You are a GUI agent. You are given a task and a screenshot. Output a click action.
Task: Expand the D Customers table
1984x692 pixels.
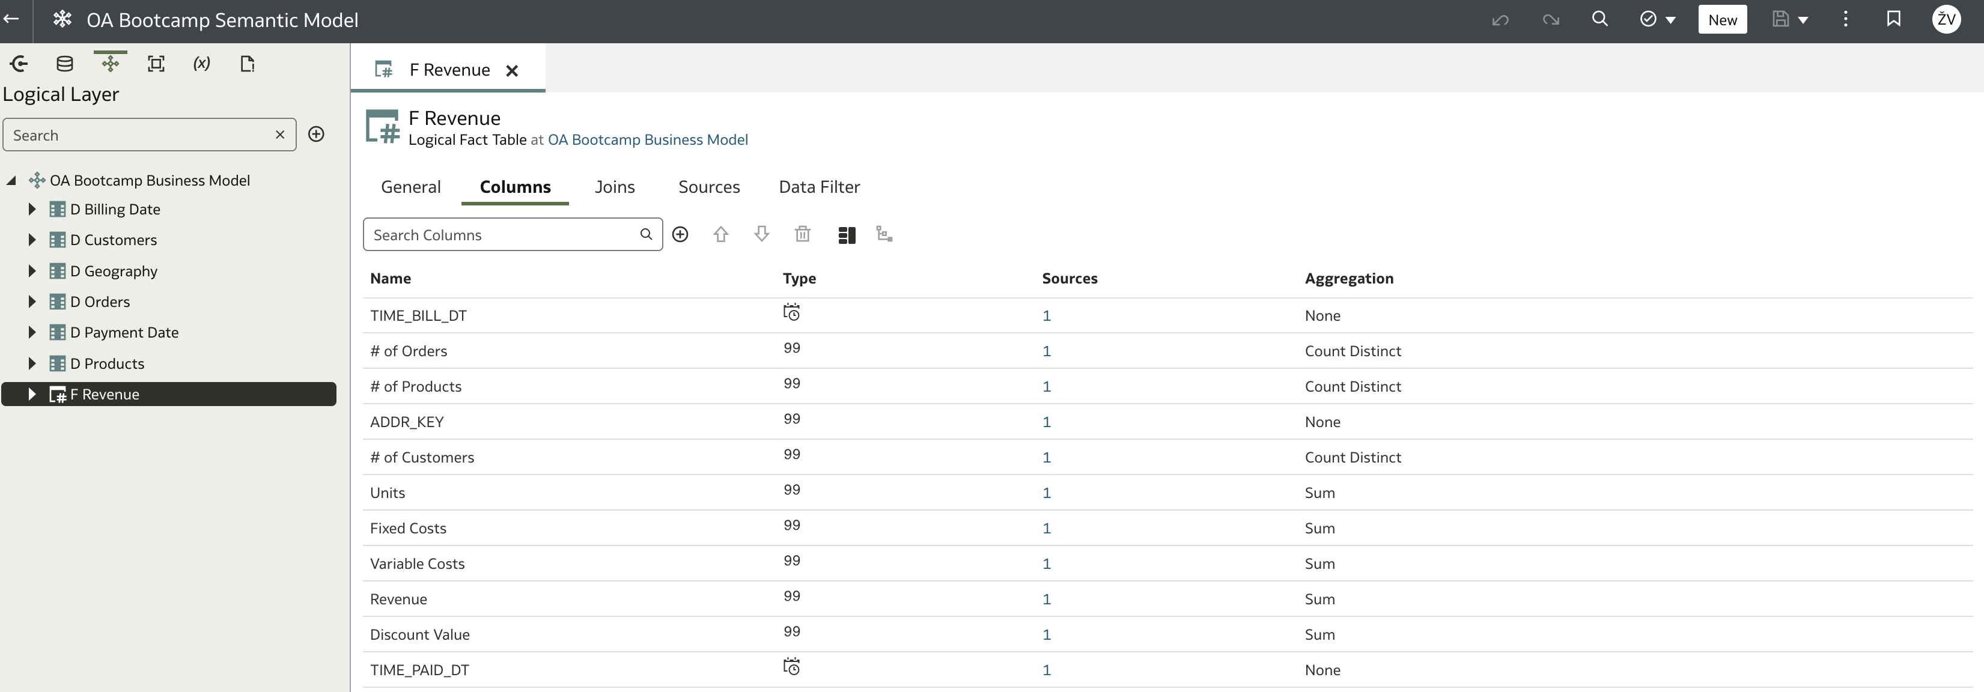[32, 240]
